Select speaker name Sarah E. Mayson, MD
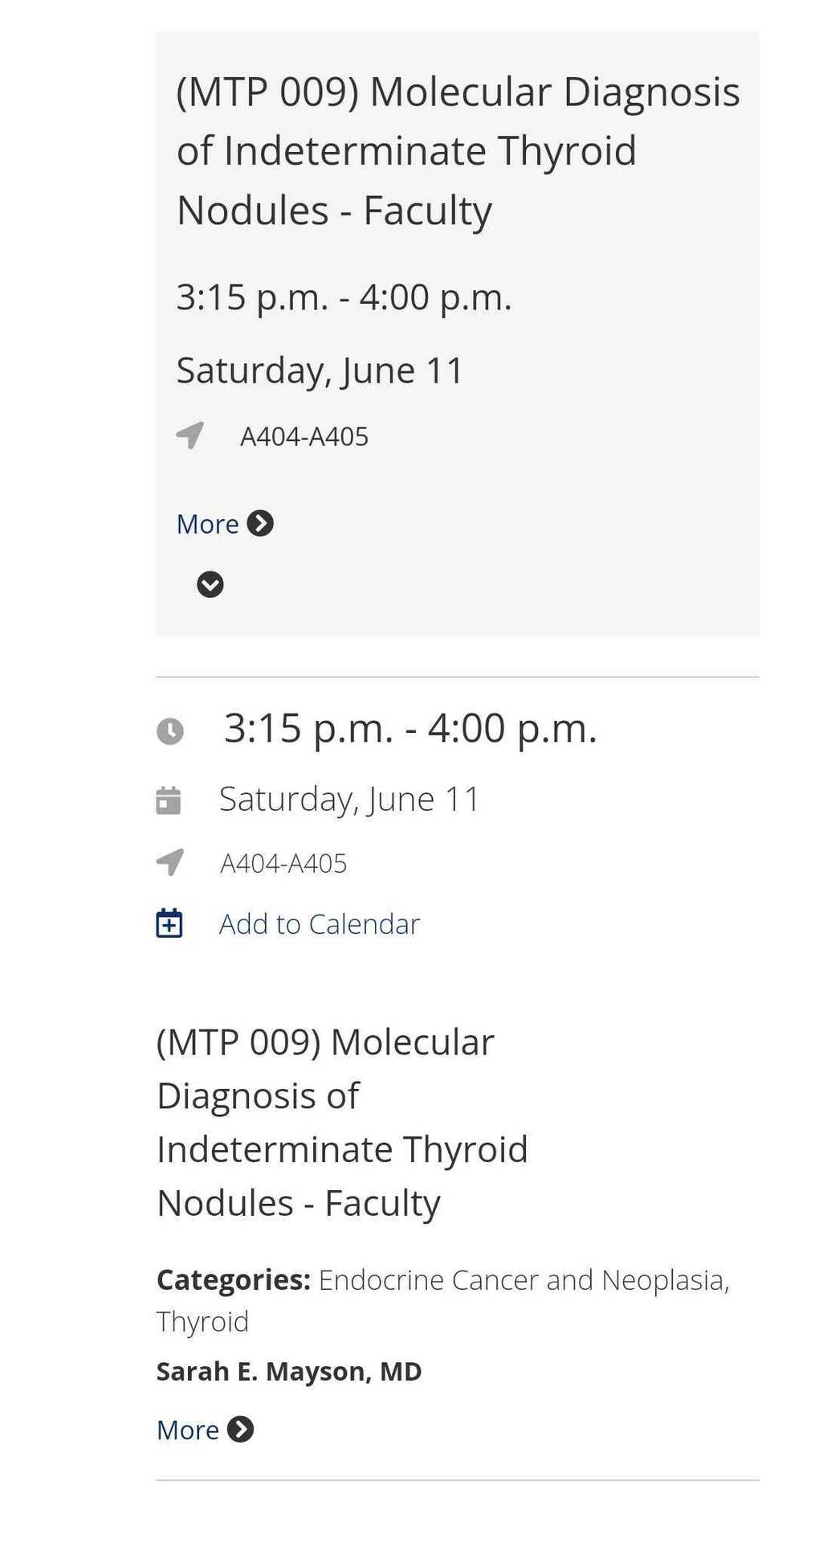 click(x=289, y=1371)
